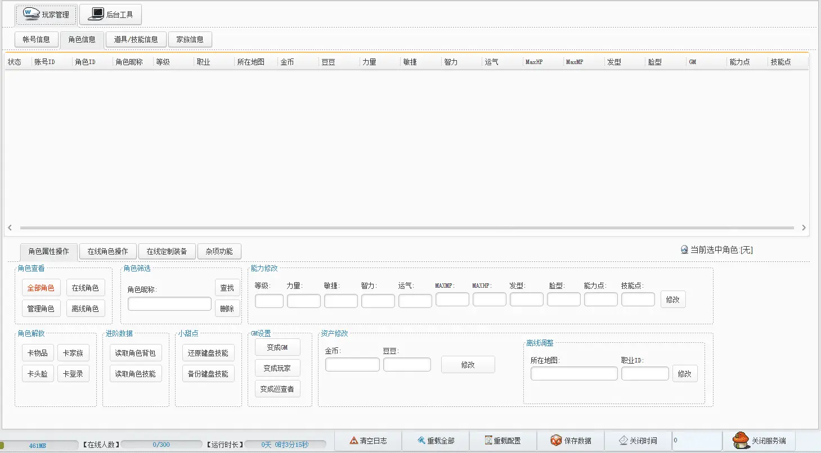Click the 金币 input in 资产修改
This screenshot has height=453, width=821.
pyautogui.click(x=352, y=365)
